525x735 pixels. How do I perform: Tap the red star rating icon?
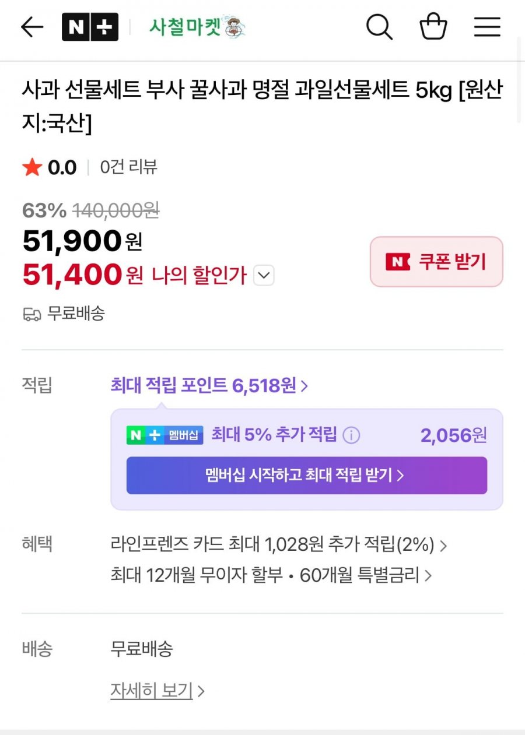click(32, 168)
